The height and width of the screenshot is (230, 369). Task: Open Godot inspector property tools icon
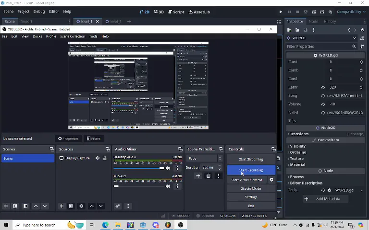tap(362, 46)
